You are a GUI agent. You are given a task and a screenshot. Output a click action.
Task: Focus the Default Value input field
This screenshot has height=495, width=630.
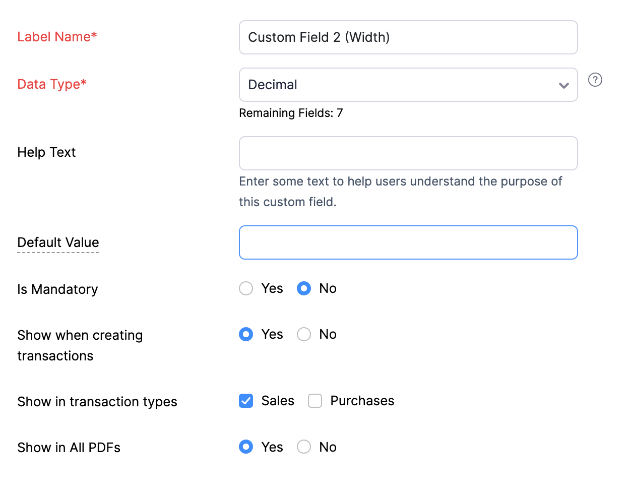click(x=408, y=242)
